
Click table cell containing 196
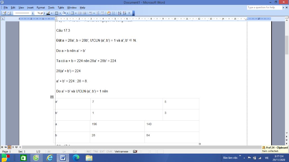tap(117, 126)
